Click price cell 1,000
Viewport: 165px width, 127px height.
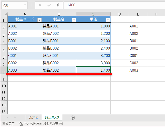93,26
